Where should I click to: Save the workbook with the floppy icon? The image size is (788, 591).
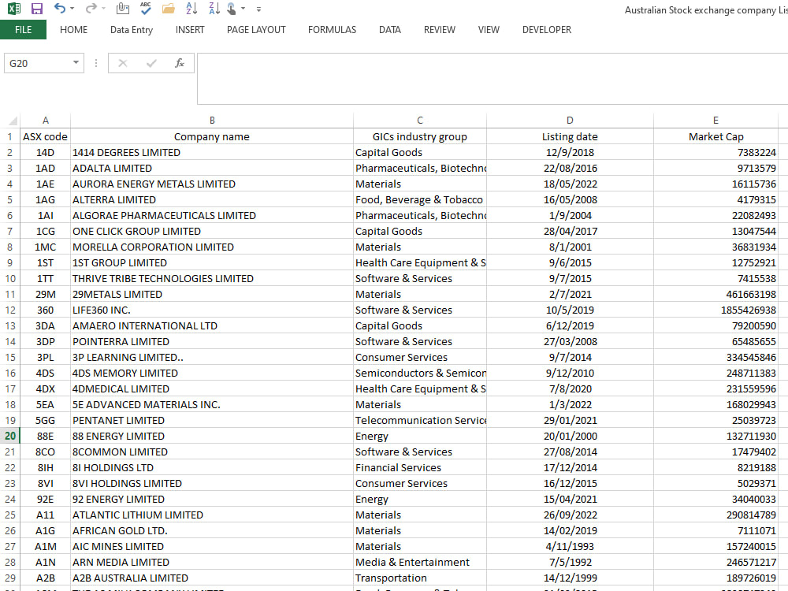(x=37, y=9)
